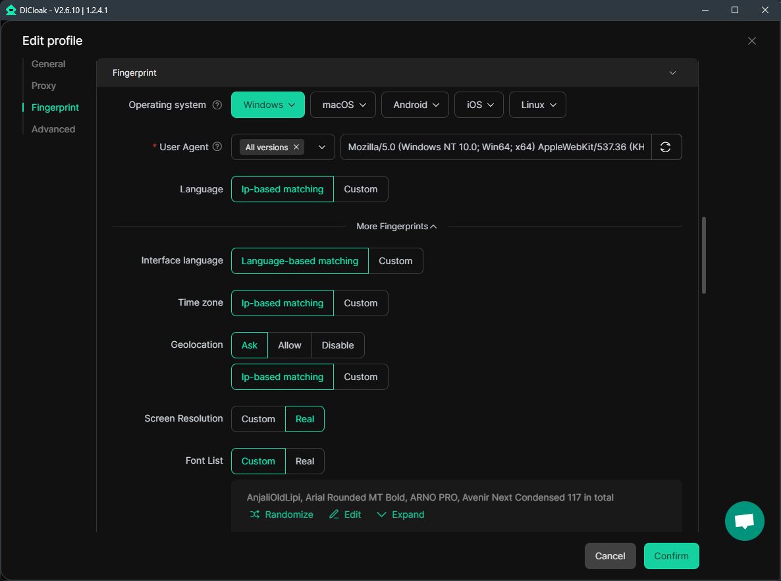Open the Operating system help icon

click(x=217, y=105)
